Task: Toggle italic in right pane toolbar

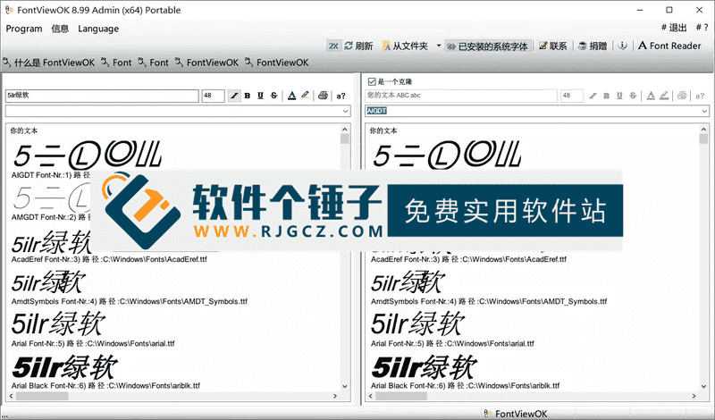Action: click(x=593, y=96)
